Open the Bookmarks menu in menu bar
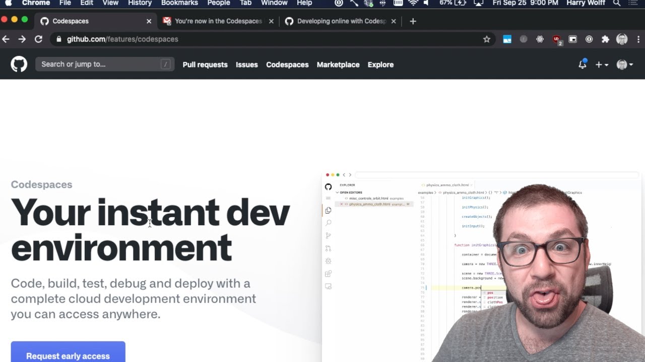645x362 pixels. coord(179,3)
